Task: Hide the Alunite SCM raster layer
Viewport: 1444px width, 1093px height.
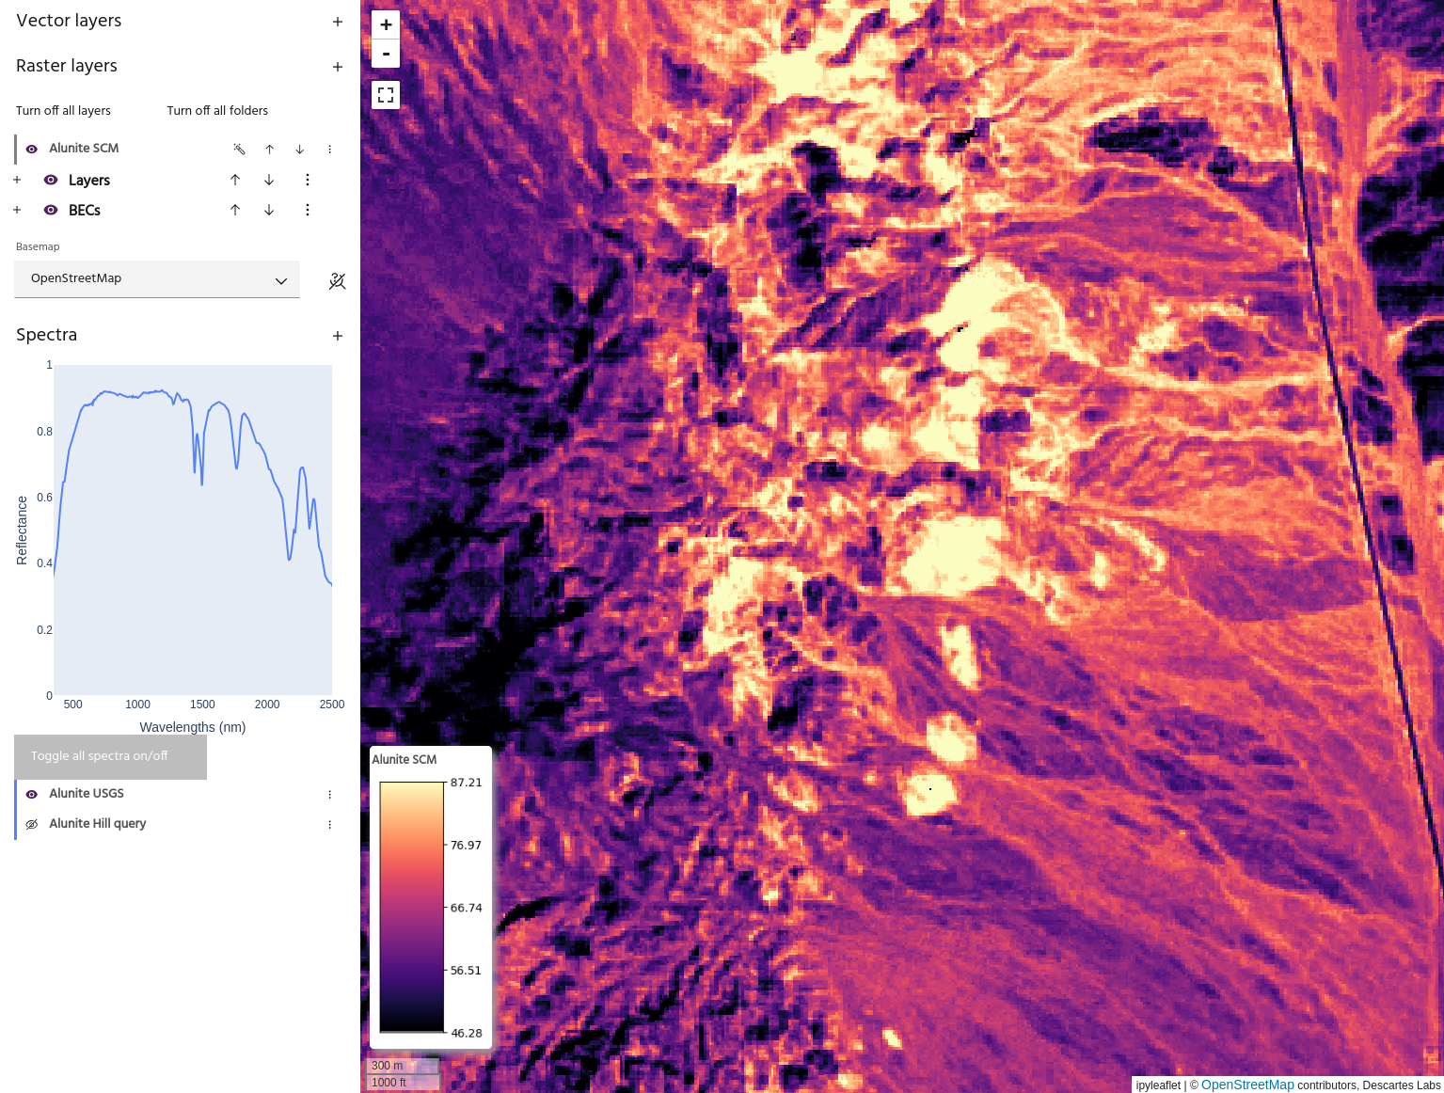Action: tap(32, 149)
